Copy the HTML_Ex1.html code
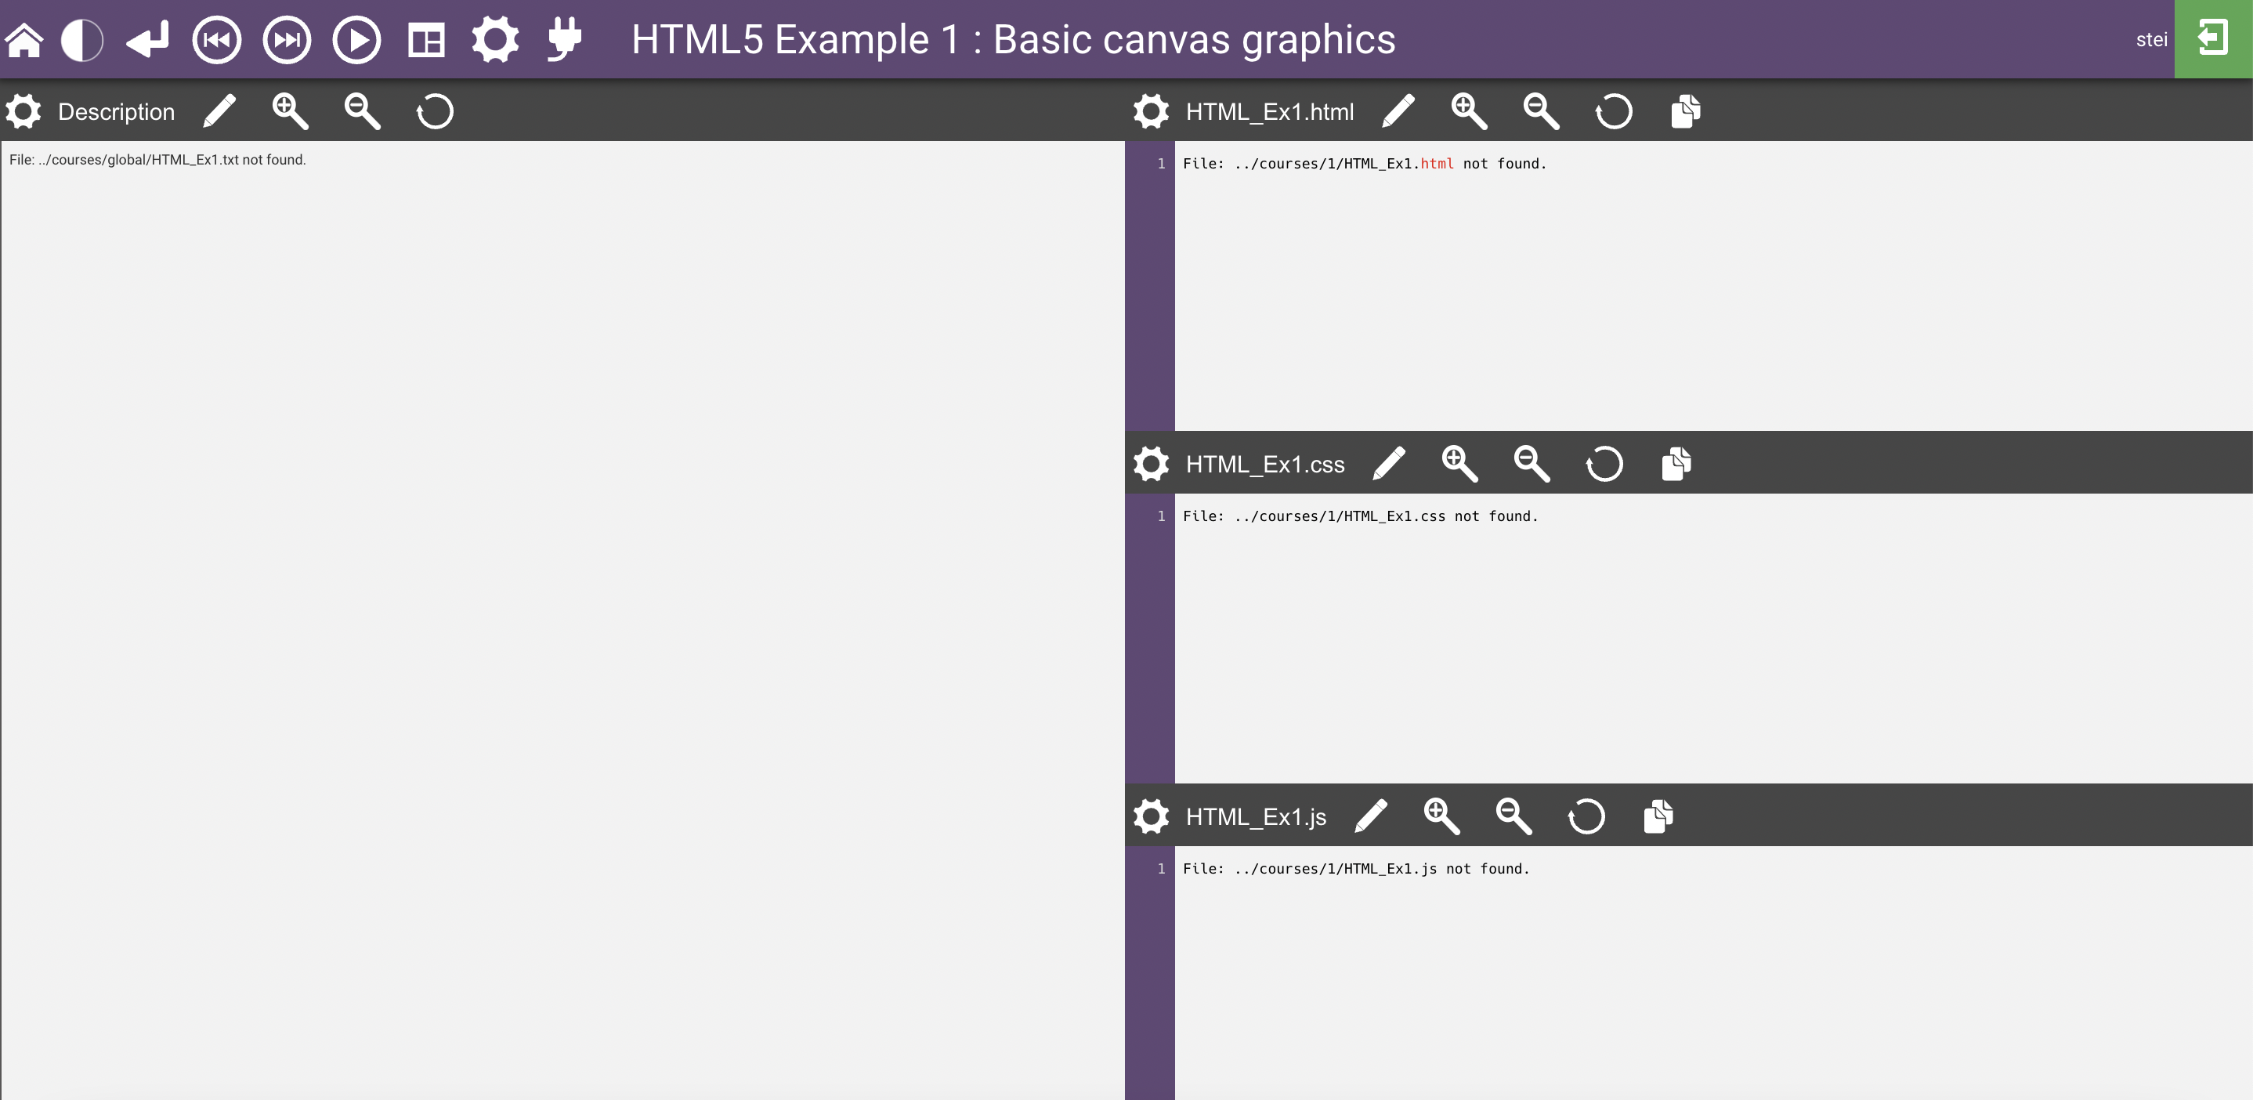Screen dimensions: 2253x1100 (1685, 111)
